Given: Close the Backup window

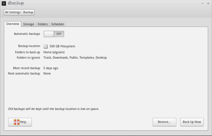Looking at the screenshot, I should pos(208,3).
